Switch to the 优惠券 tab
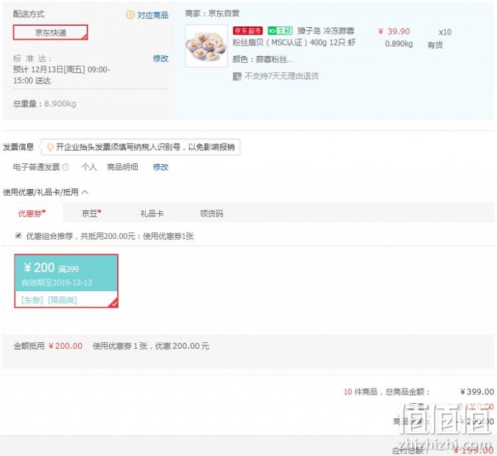Screen dimensions: 497x456 pyautogui.click(x=32, y=213)
